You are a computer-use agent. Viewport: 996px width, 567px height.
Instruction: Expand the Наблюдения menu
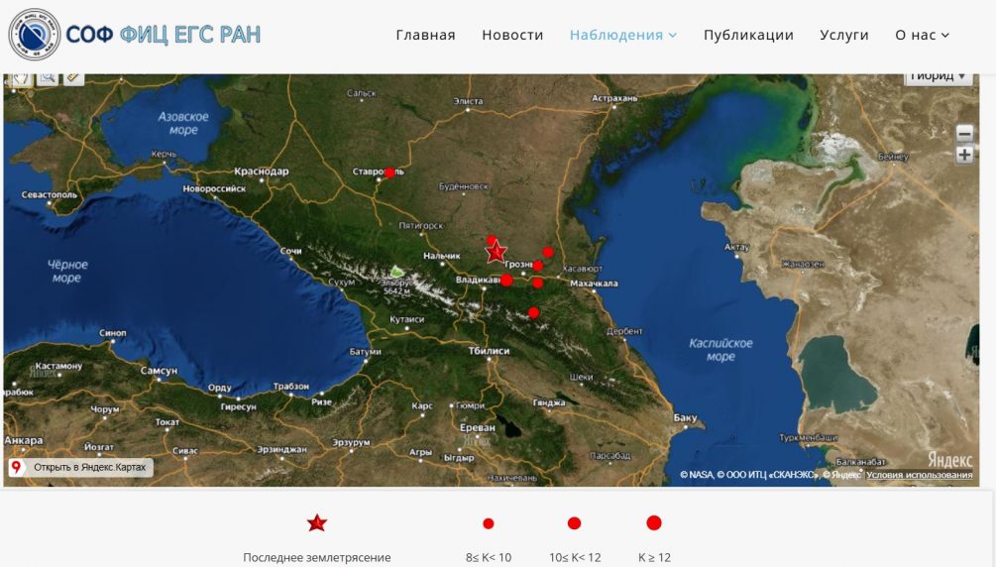[x=622, y=35]
